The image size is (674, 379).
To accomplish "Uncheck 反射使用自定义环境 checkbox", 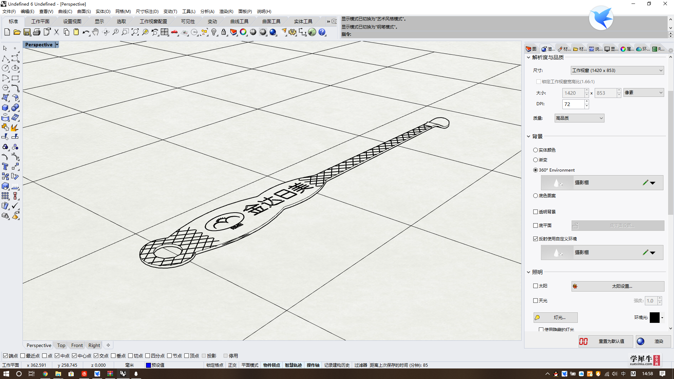I will [x=535, y=239].
